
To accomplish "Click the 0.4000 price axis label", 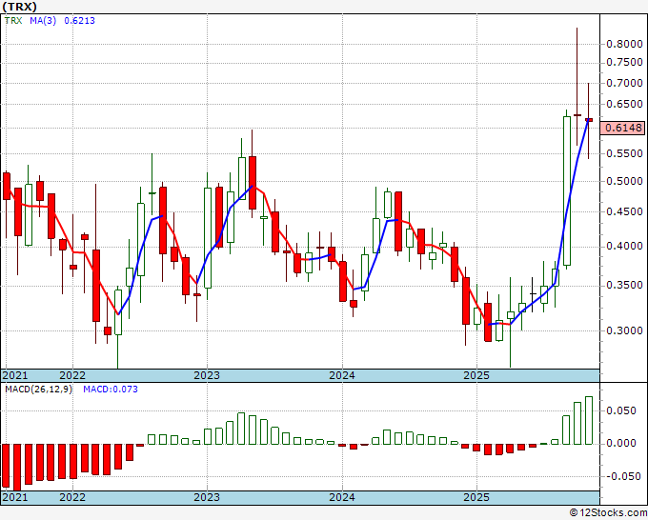I will 624,246.
